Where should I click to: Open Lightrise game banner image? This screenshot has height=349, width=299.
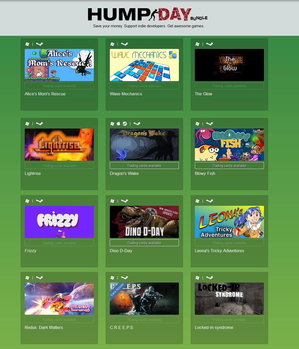pos(59,144)
